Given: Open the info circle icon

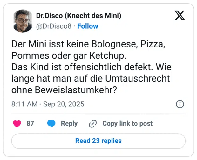Looking at the screenshot, I should (180, 104).
